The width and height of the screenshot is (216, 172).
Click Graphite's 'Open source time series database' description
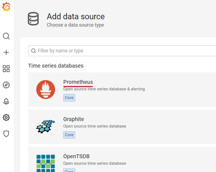95,126
